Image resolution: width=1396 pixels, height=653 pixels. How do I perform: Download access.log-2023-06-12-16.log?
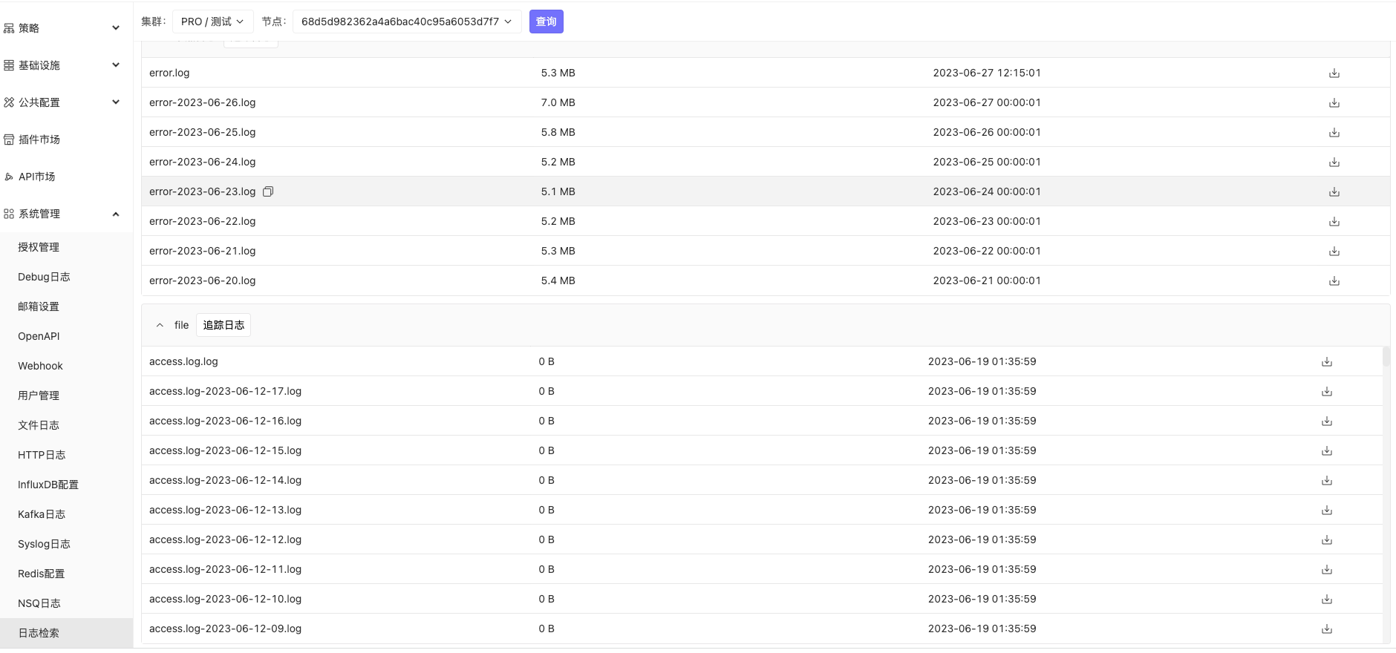click(1326, 421)
